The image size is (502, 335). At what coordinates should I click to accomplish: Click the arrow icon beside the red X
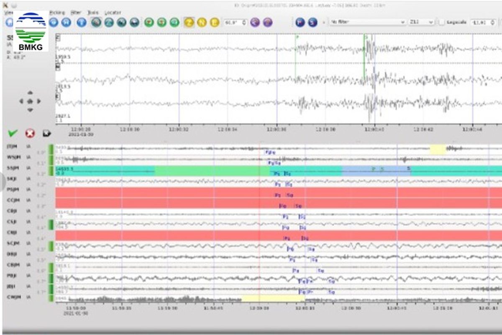pyautogui.click(x=46, y=133)
